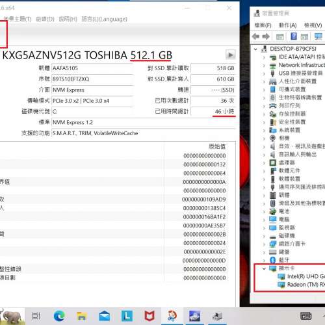325x325 pixels.
Task: Open 佈景主題(T) theme menu in CrystalDiskInfo
Action: point(18,19)
